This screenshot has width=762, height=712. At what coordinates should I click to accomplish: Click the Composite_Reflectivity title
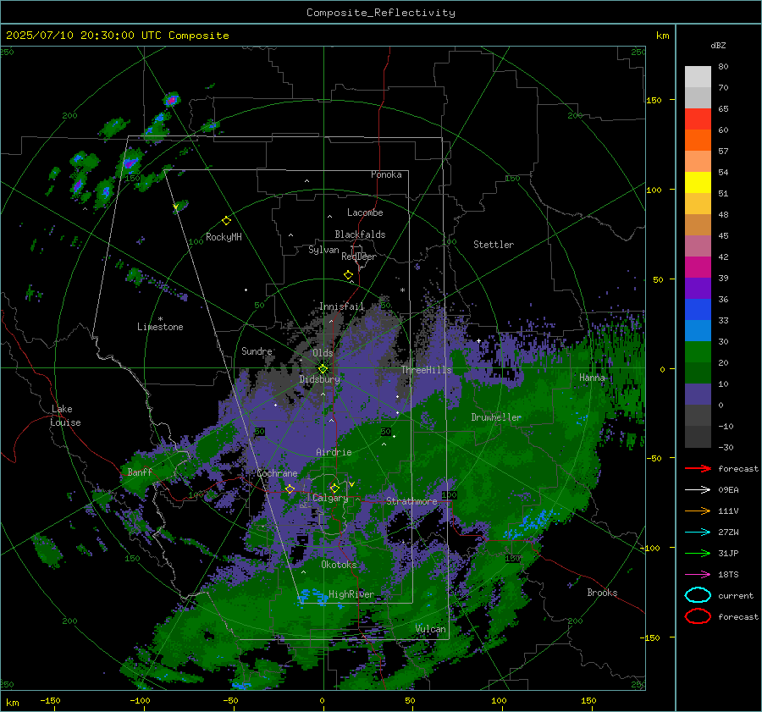pos(380,13)
